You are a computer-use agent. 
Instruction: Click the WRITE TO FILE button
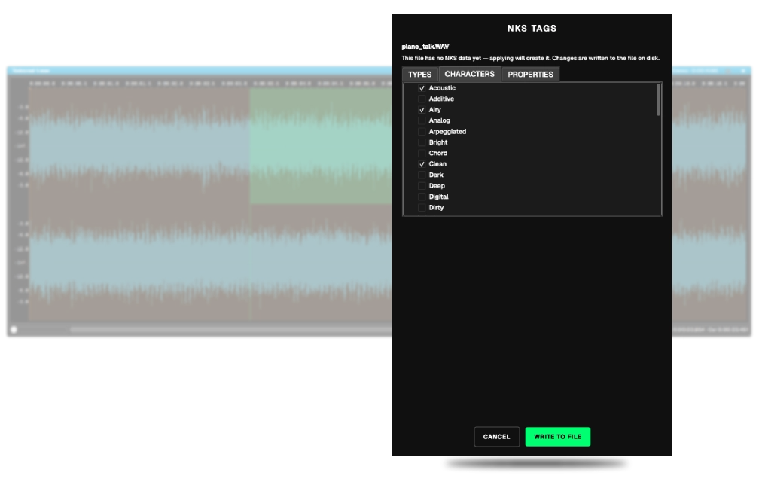coord(558,437)
